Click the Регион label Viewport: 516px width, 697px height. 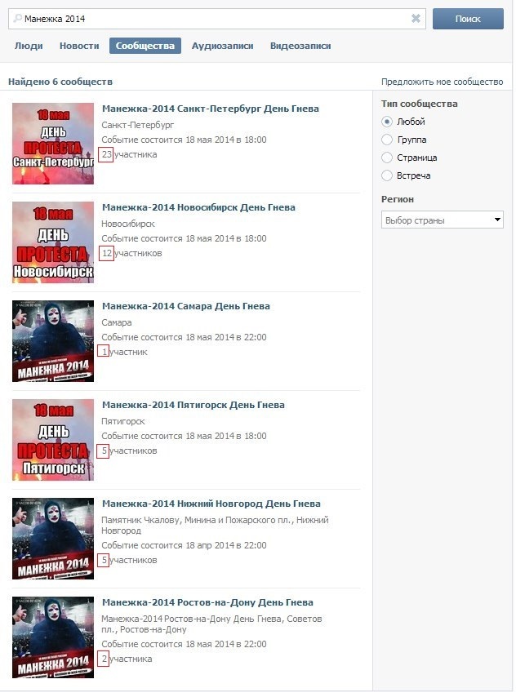(x=398, y=199)
